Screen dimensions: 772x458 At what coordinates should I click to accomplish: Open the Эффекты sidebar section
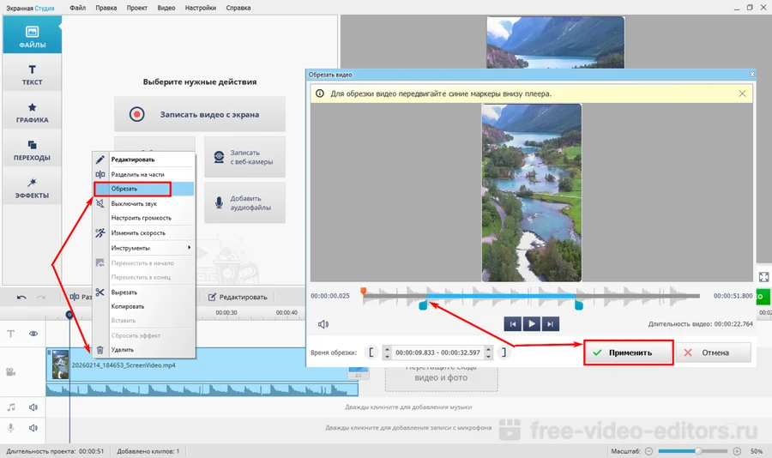[x=32, y=188]
